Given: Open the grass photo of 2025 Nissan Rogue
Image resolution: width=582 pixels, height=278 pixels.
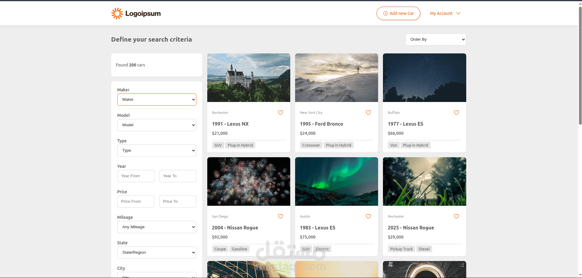Looking at the screenshot, I should point(425,181).
